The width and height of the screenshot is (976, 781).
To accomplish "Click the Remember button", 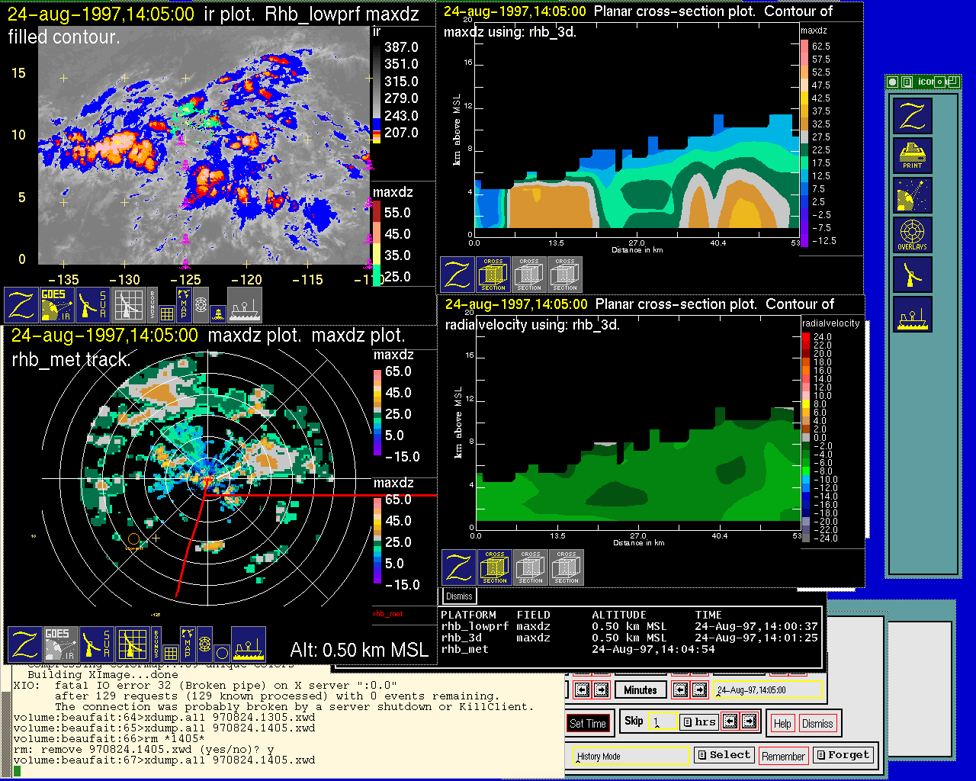I will (783, 756).
